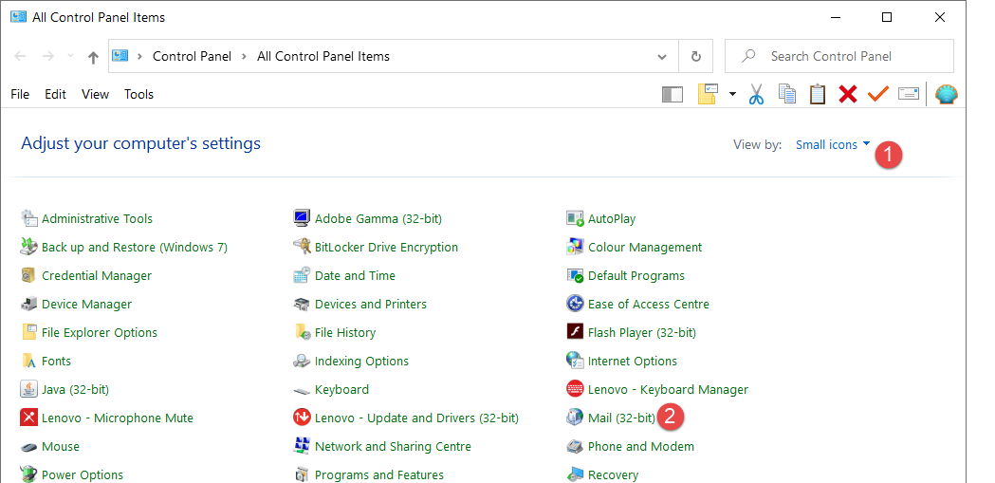
Task: Click the Copy icon in toolbar
Action: click(786, 94)
